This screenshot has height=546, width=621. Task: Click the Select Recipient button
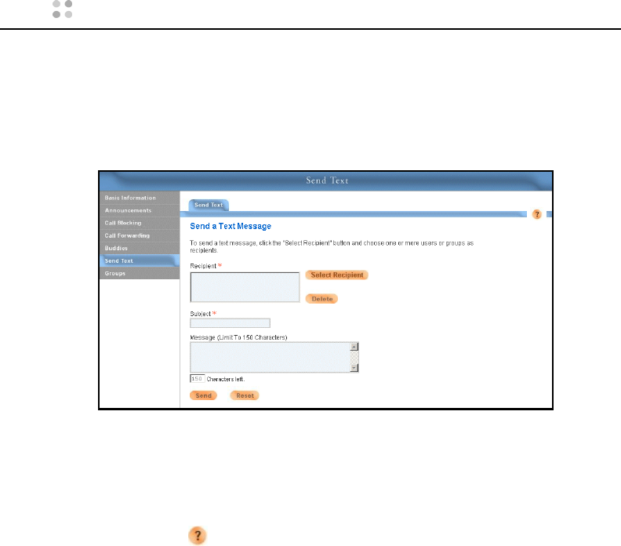point(337,275)
